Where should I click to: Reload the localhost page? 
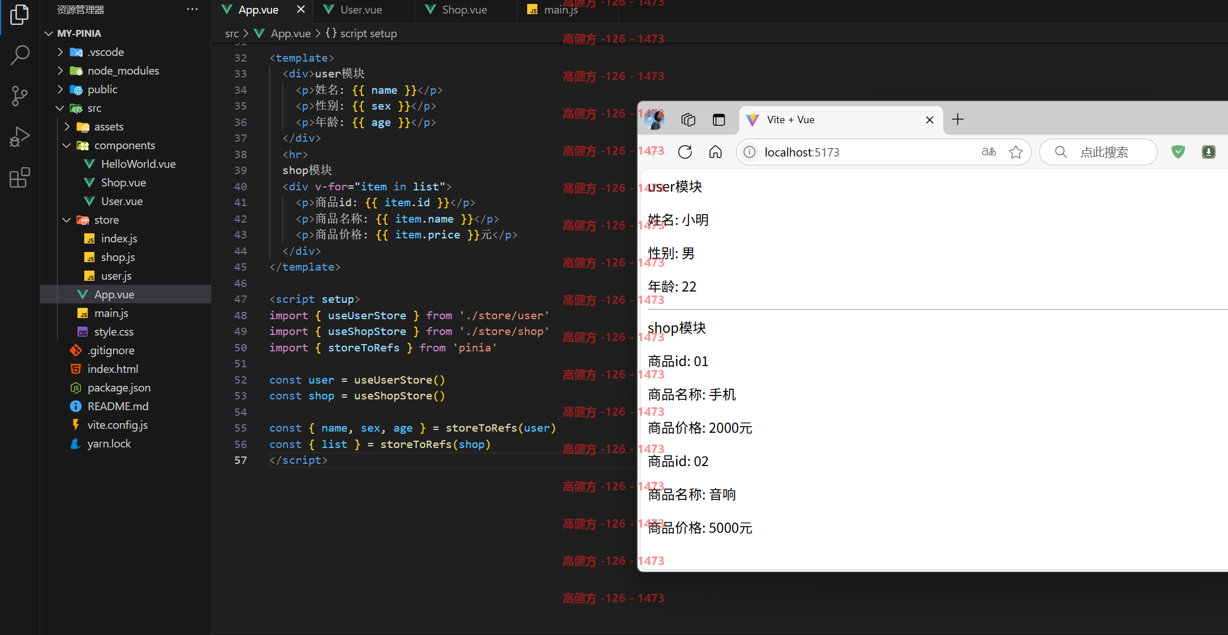[x=685, y=152]
